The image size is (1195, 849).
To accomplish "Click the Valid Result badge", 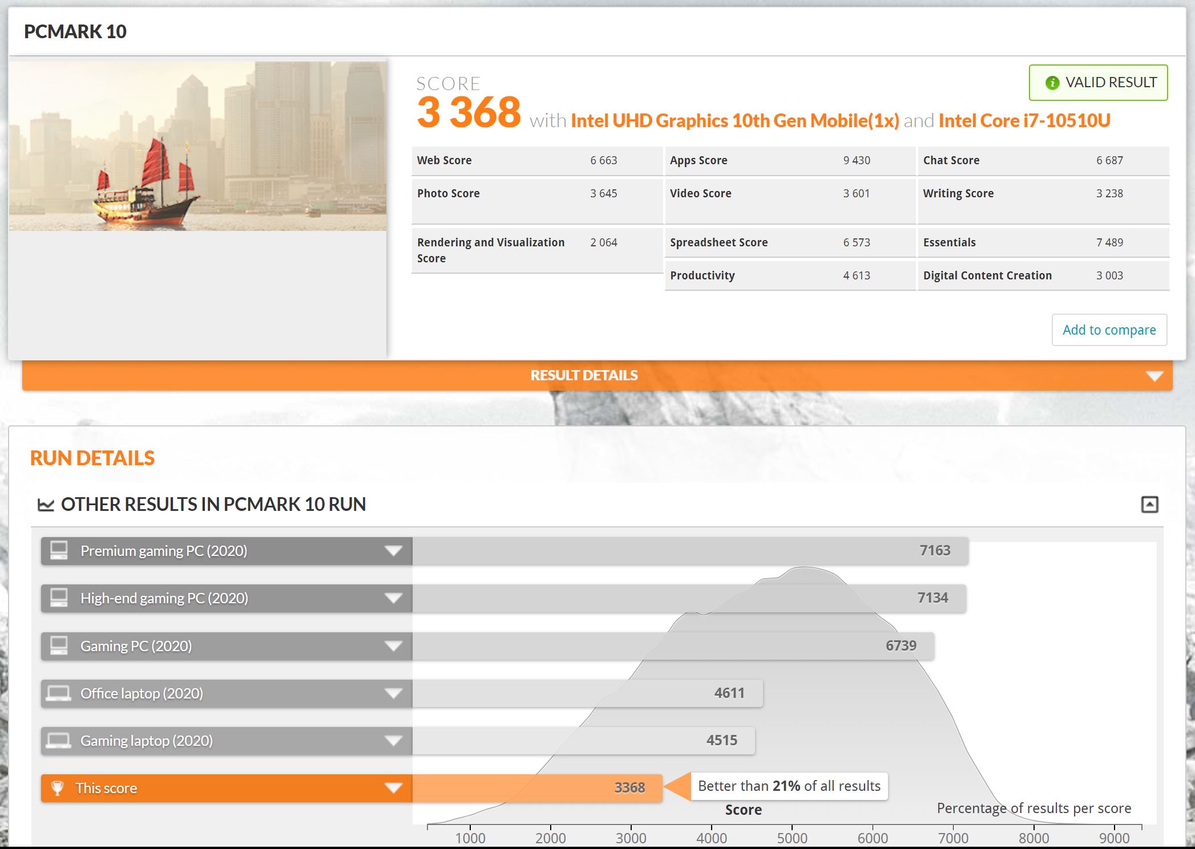I will (1098, 83).
